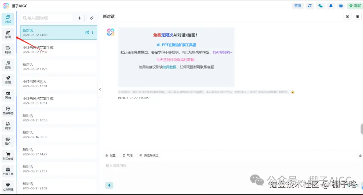Viewport: 363px width, 195px height.
Task: Click the 输入搜索对话 search field
Action: [46, 18]
